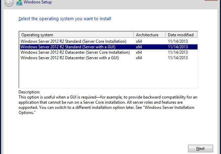Click the highlighted row's 11/14/2013 date
The width and height of the screenshot is (221, 154).
[178, 47]
